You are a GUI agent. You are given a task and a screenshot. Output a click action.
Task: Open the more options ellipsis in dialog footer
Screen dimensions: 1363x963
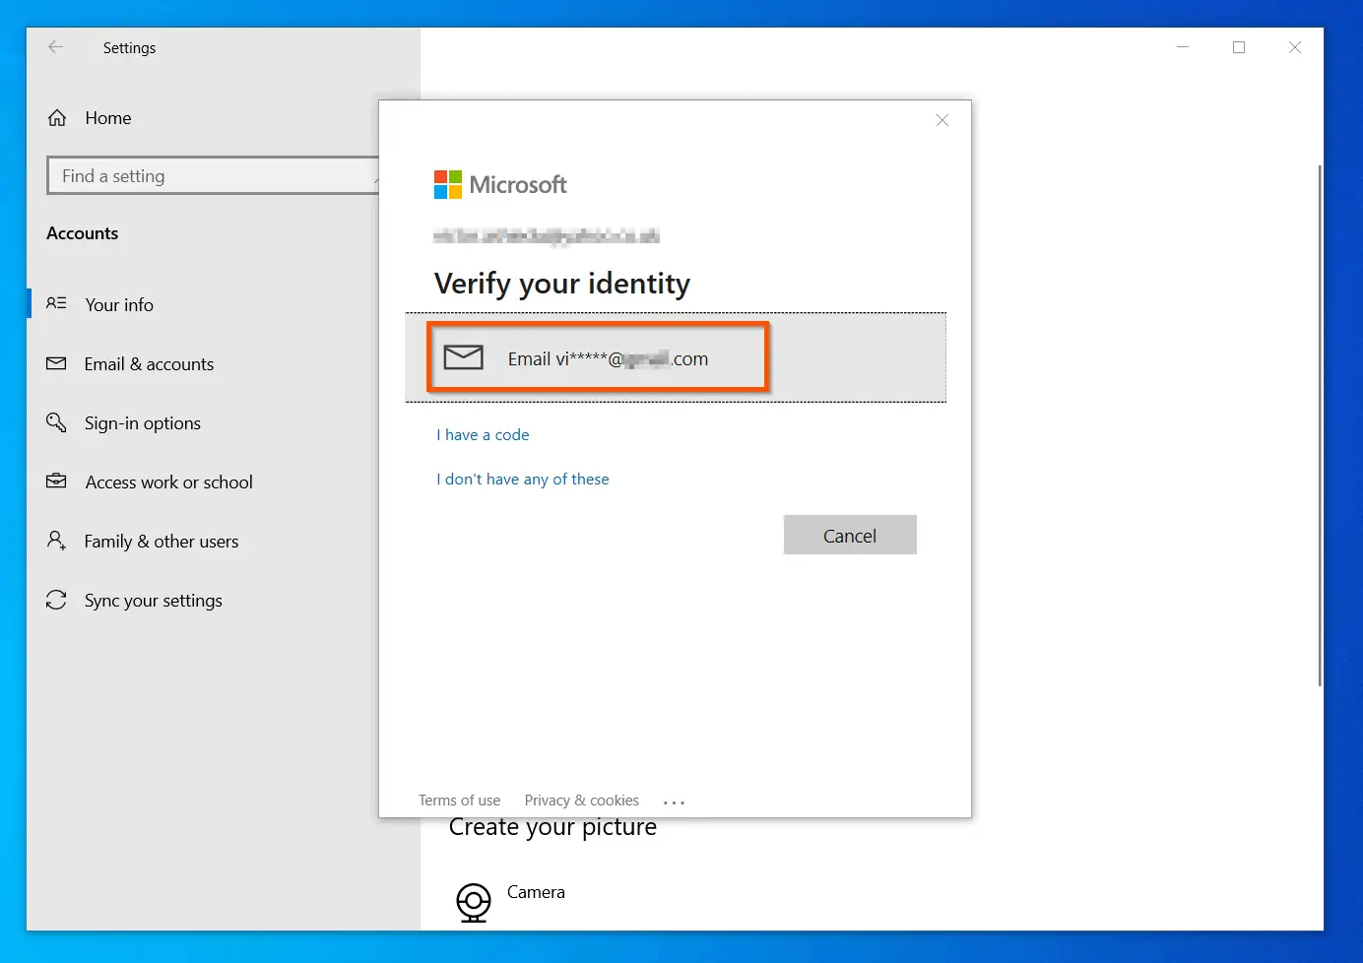pyautogui.click(x=674, y=802)
